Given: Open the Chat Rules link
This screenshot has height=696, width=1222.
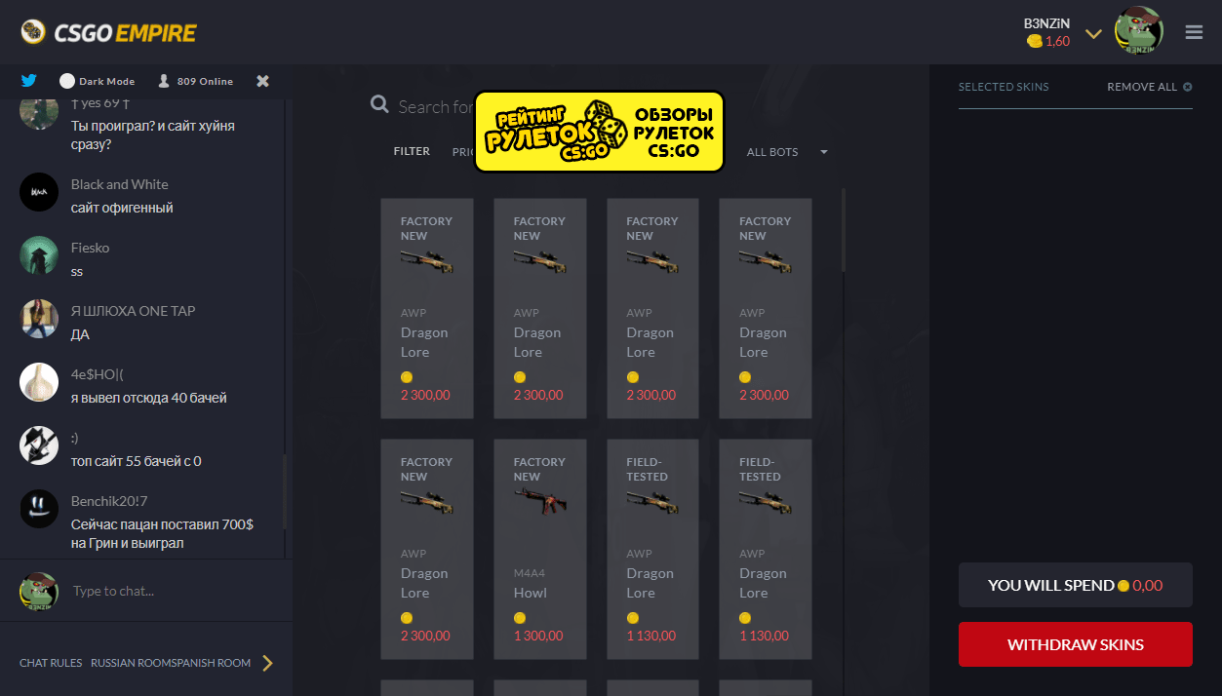Looking at the screenshot, I should tap(51, 663).
